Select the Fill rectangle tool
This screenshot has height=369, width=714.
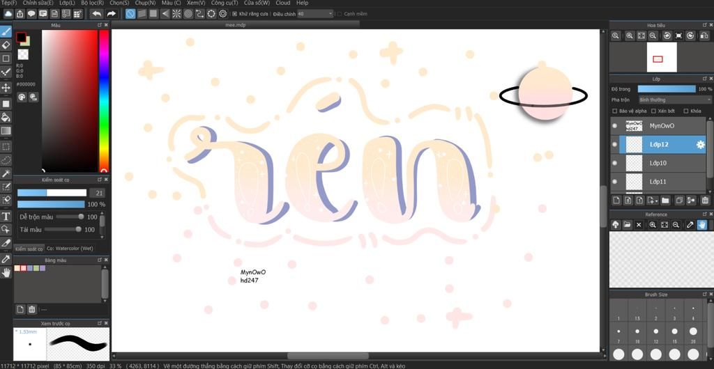coord(6,104)
